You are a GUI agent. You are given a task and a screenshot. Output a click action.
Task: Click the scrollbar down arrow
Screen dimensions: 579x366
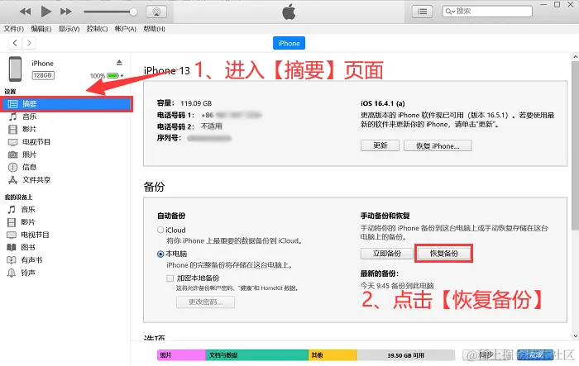[575, 336]
